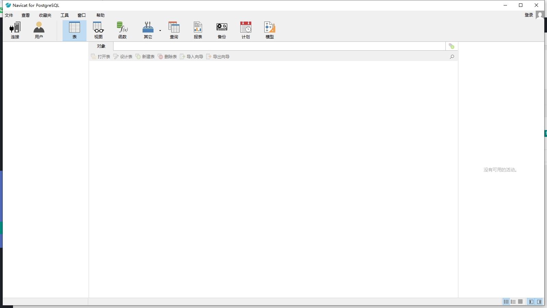The image size is (547, 308).
Task: Switch to 视图 views objects
Action: tap(98, 30)
